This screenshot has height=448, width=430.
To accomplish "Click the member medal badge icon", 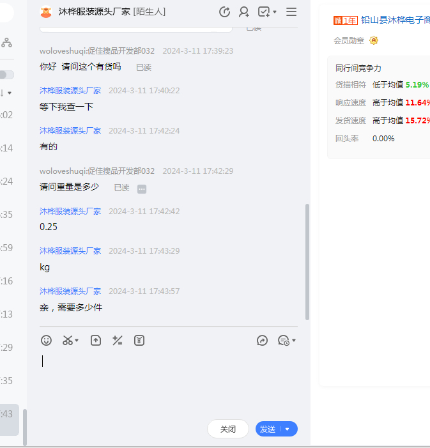I will coord(374,40).
